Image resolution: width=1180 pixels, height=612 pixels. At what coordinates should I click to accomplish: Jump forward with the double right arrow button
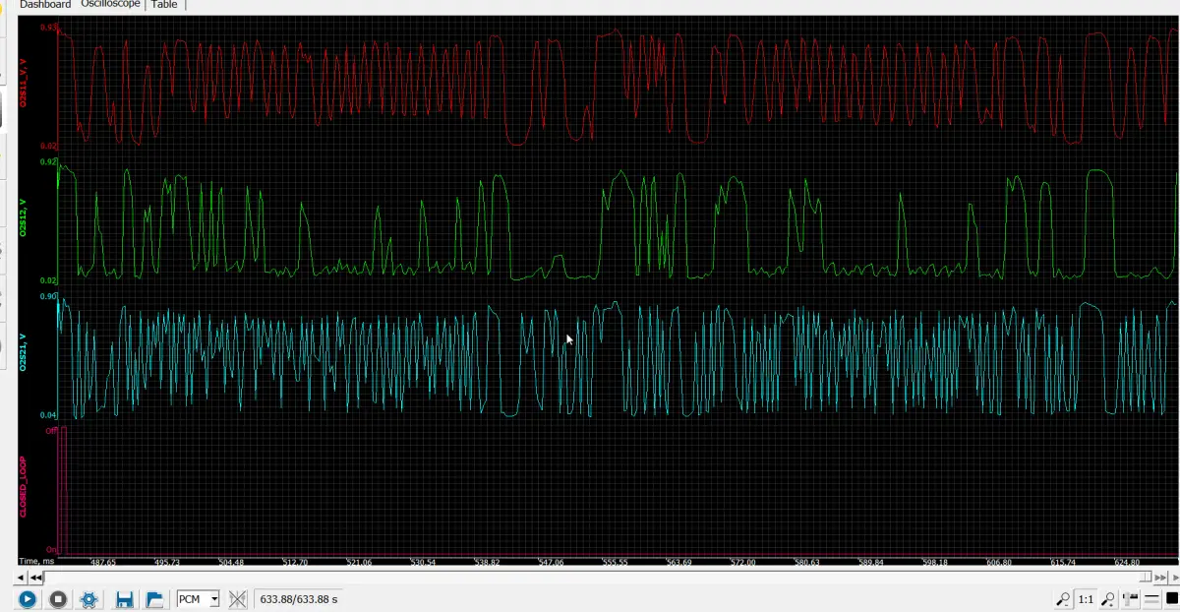1160,578
